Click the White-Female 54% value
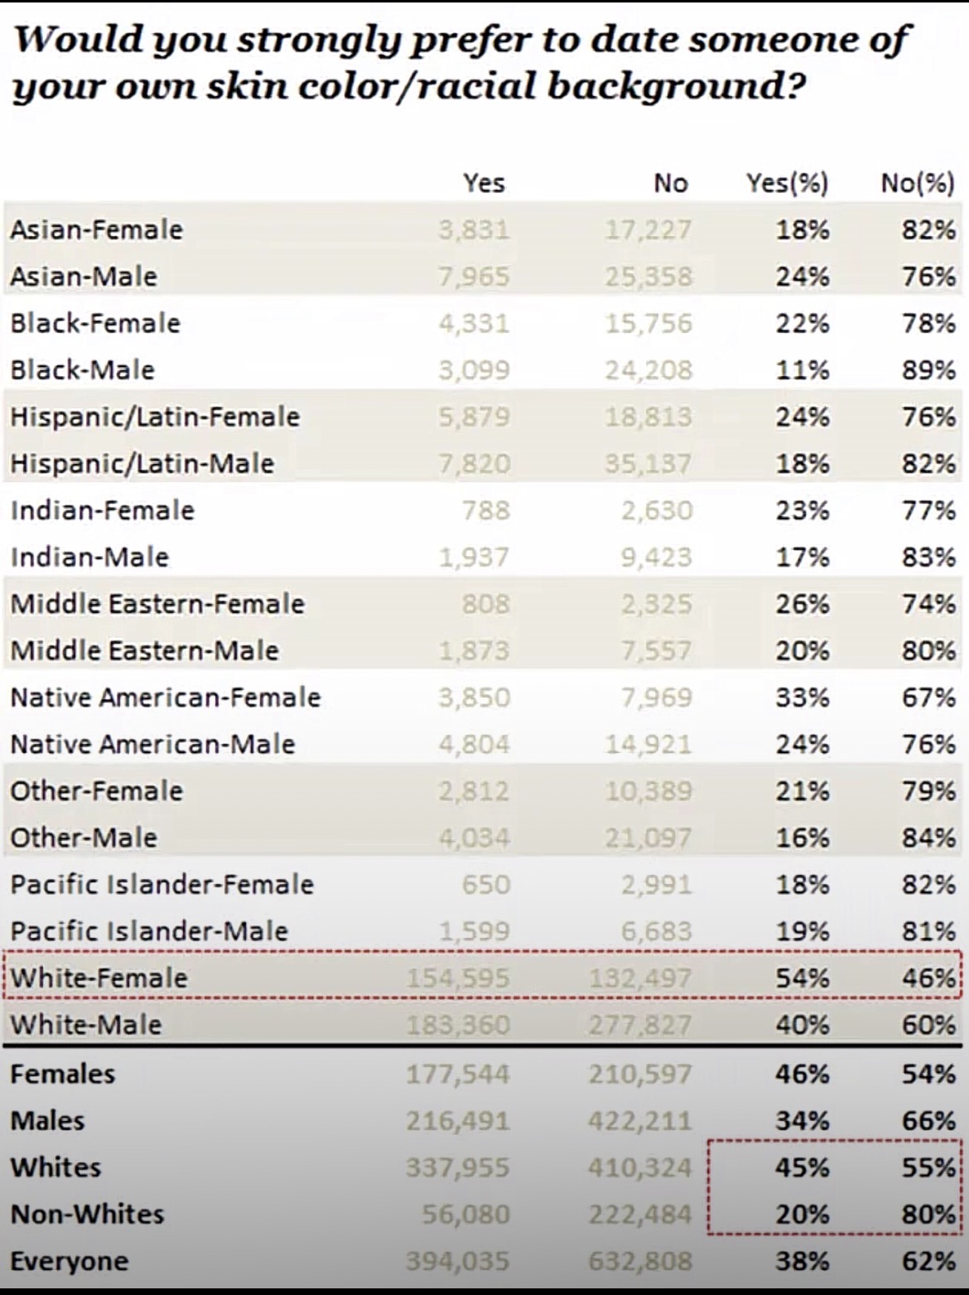This screenshot has height=1295, width=969. [803, 978]
